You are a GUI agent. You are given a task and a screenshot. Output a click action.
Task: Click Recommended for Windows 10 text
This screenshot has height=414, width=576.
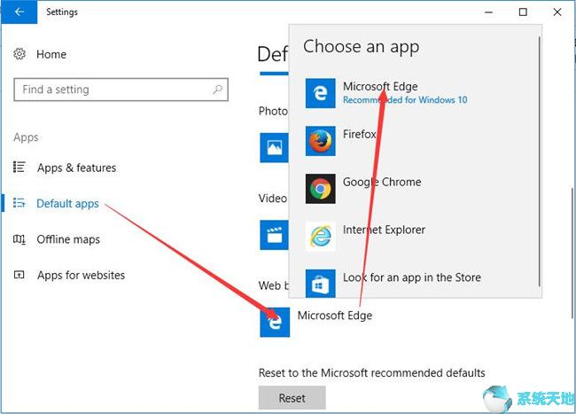click(405, 100)
